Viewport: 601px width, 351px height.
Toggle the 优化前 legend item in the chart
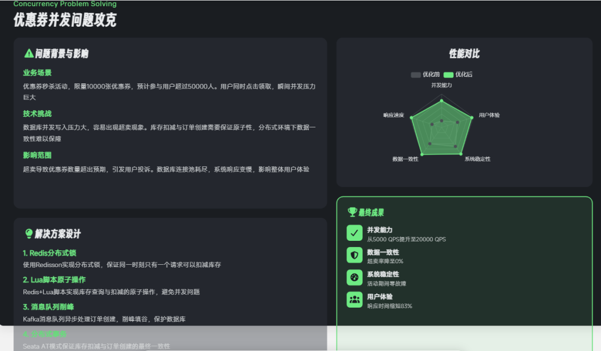click(425, 75)
